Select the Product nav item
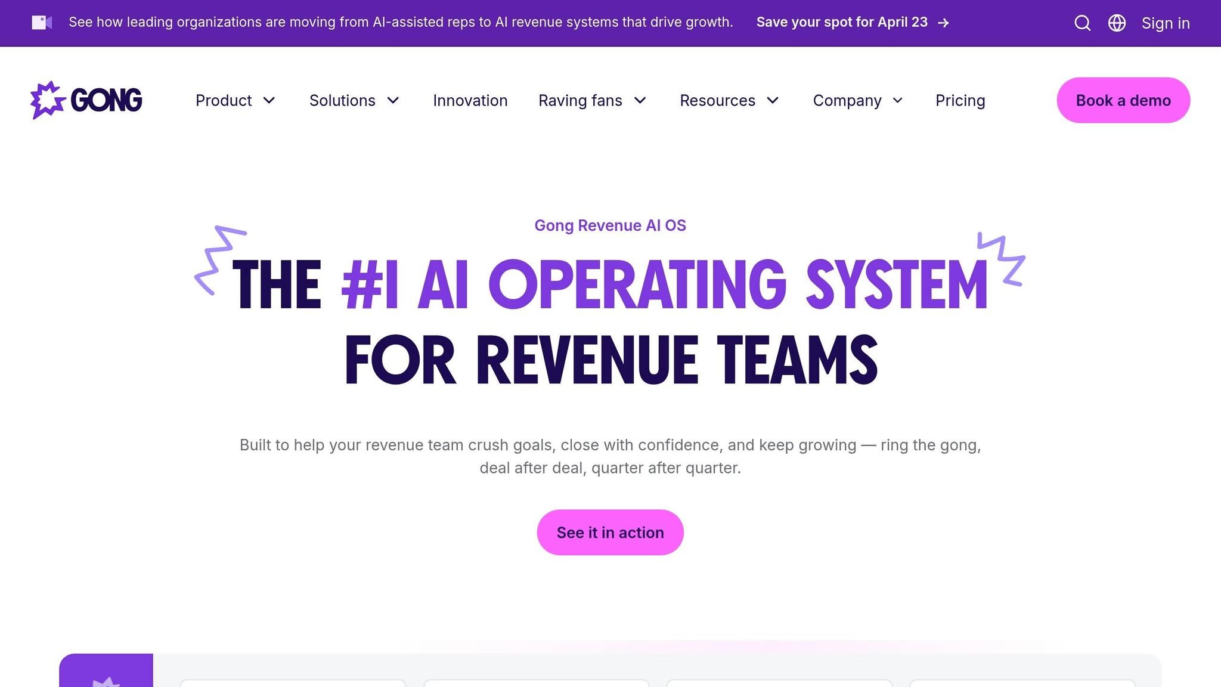 click(x=224, y=100)
